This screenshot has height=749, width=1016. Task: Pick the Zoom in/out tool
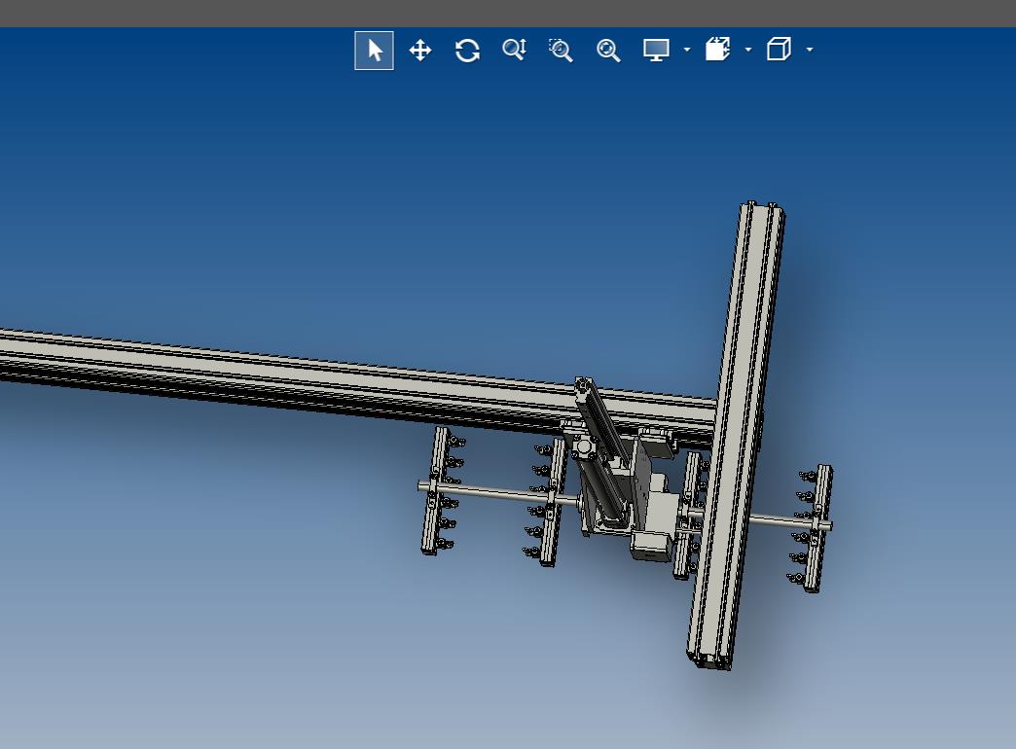click(x=515, y=50)
